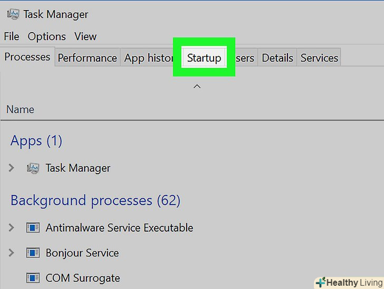Open the App history tab
The image size is (384, 289).
149,58
